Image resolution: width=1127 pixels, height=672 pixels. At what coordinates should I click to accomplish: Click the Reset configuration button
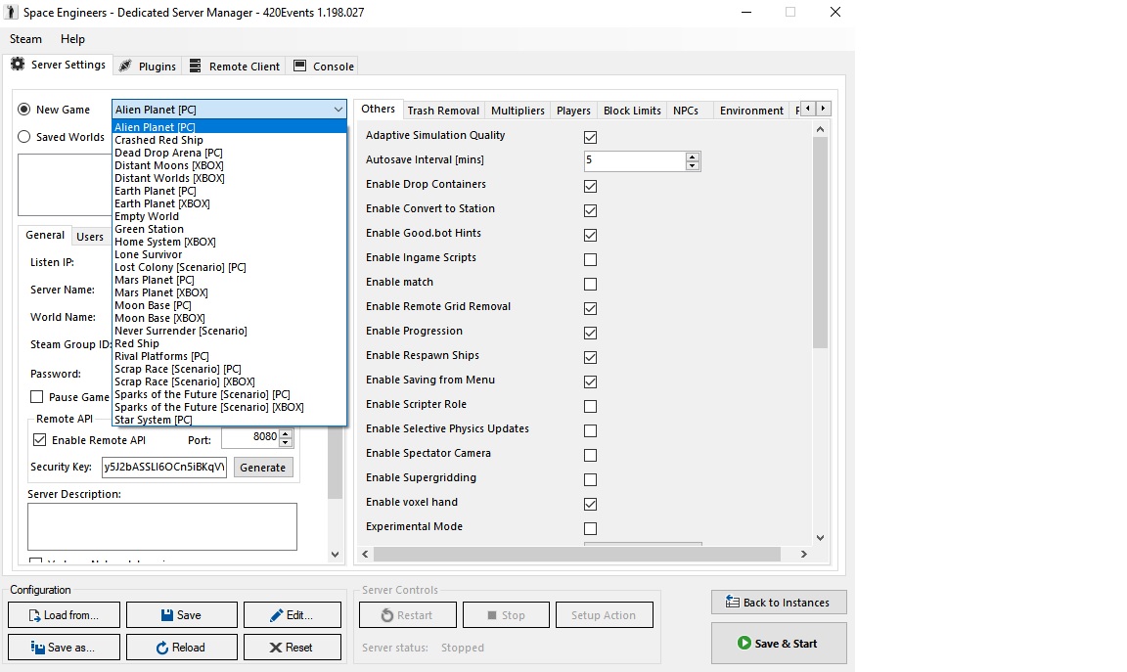292,648
